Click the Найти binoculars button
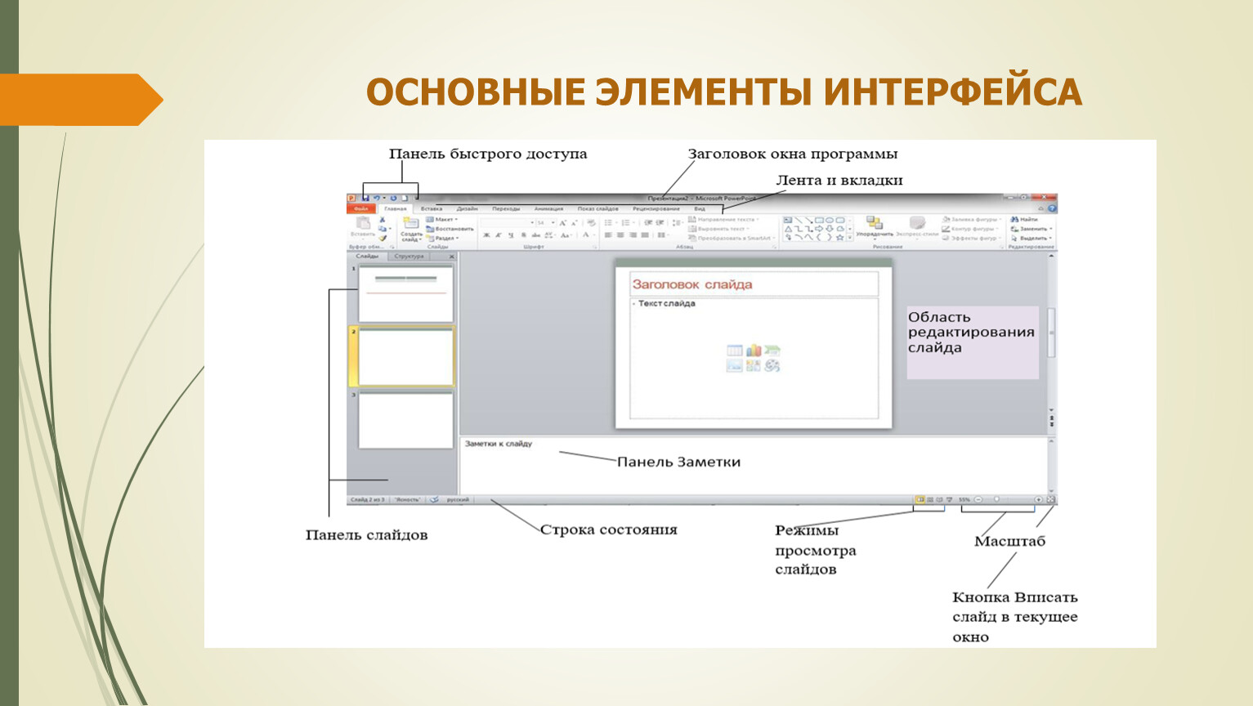The width and height of the screenshot is (1253, 706). tap(1025, 220)
